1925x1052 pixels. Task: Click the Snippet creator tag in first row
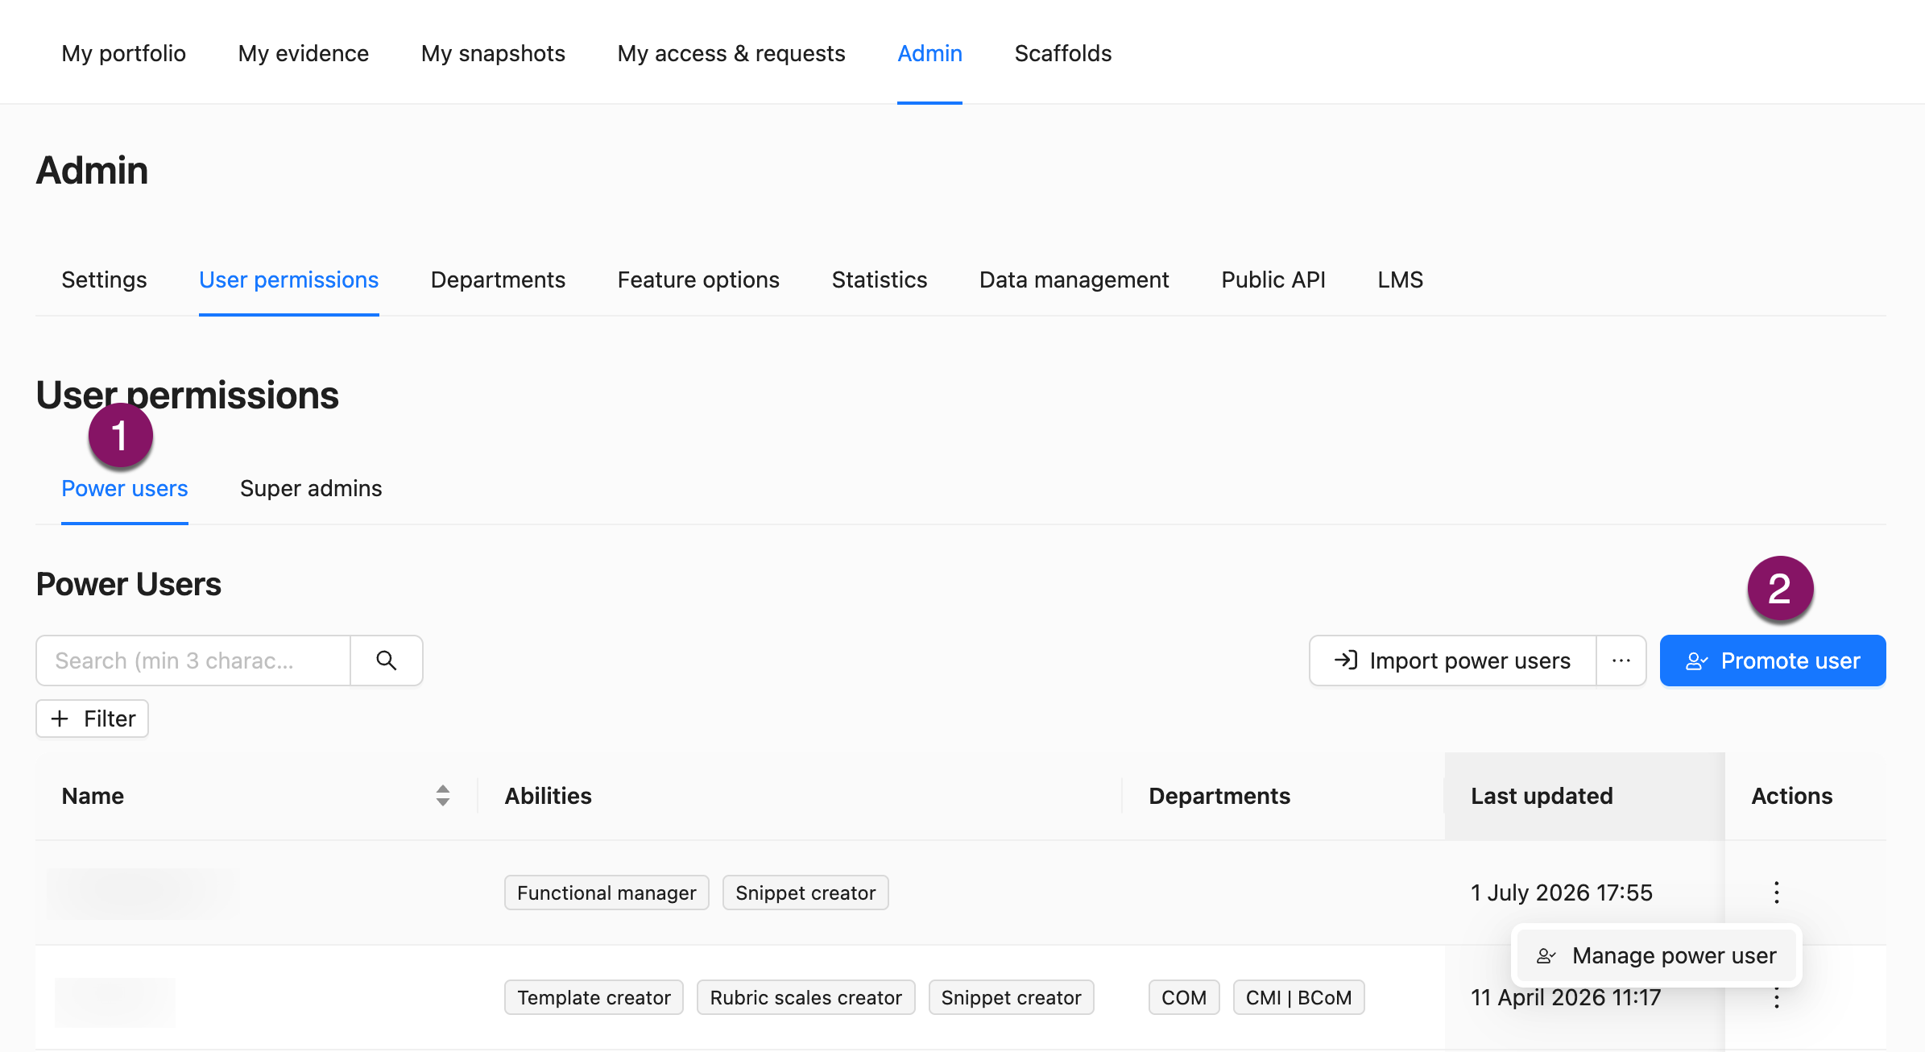click(x=805, y=893)
